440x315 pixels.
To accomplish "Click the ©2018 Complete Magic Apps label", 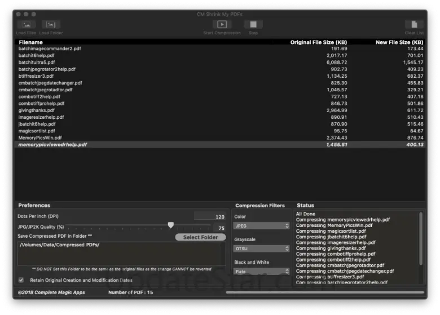I will pos(51,292).
